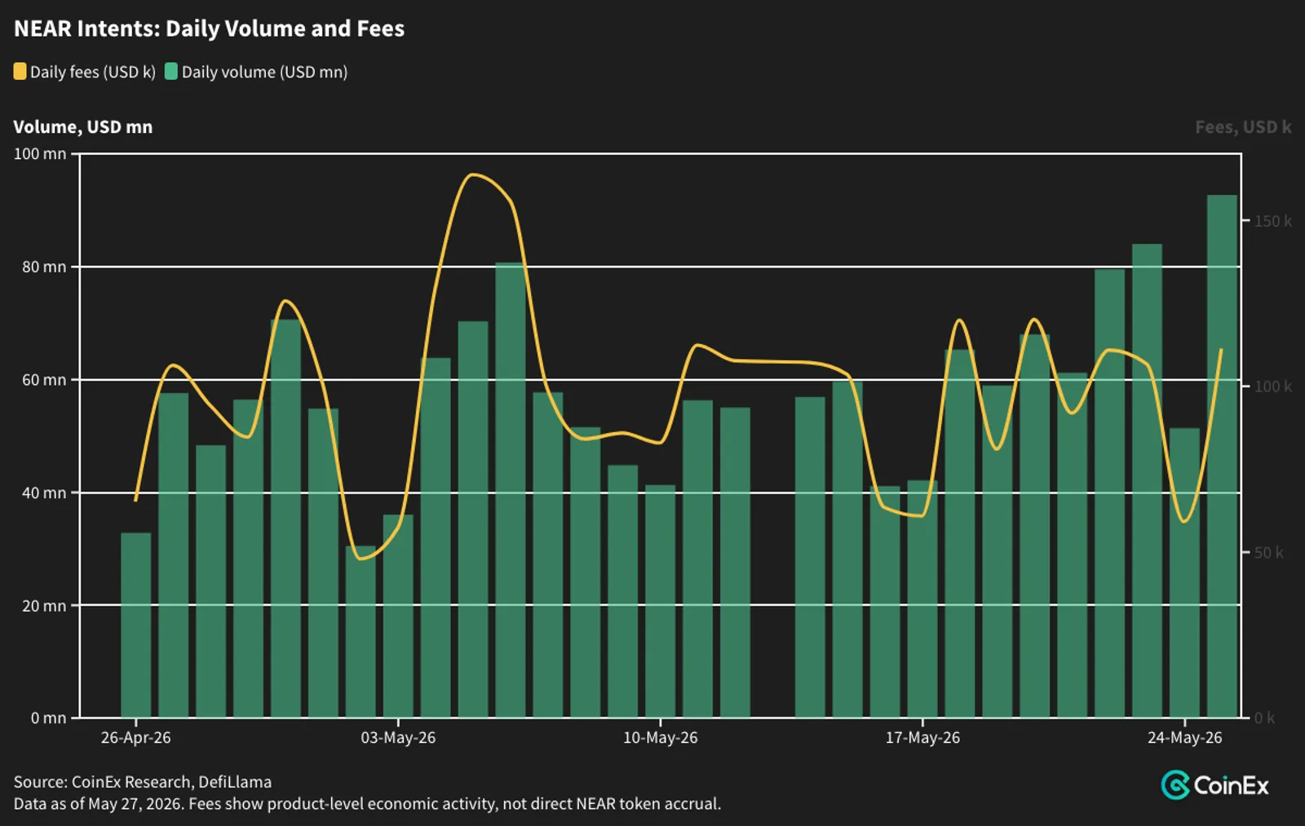Click the '60 mn' y-axis label
Image resolution: width=1305 pixels, height=826 pixels.
[44, 380]
